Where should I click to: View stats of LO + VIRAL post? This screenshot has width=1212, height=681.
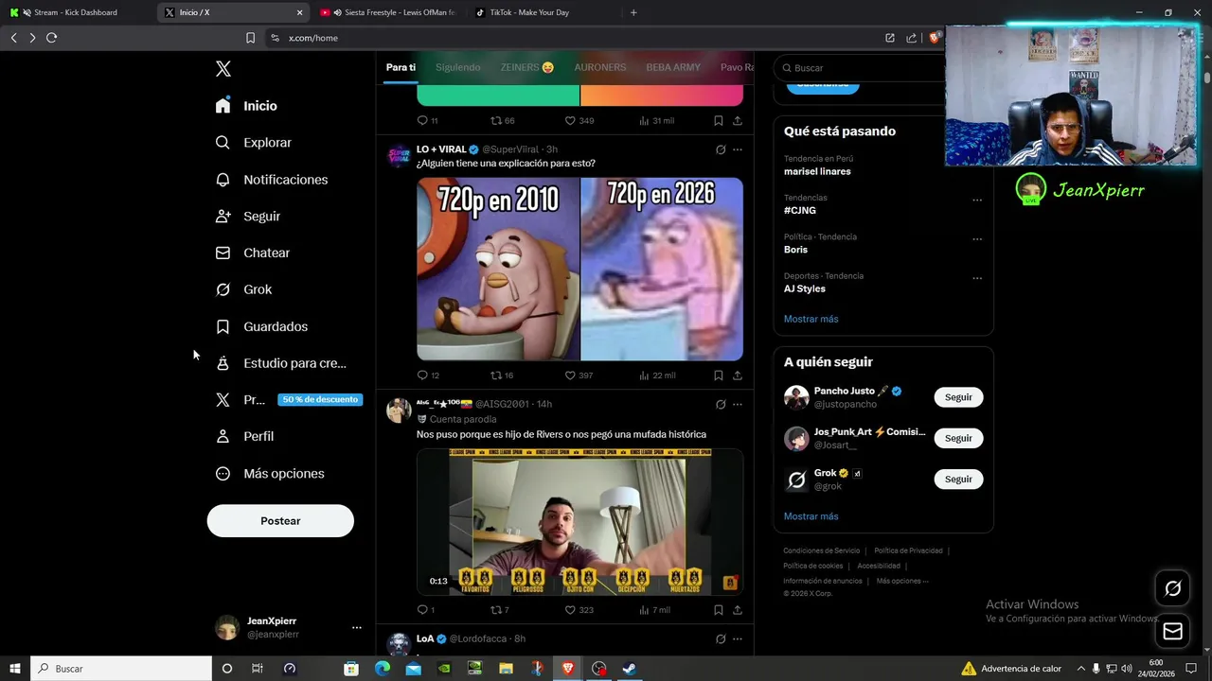coord(657,375)
